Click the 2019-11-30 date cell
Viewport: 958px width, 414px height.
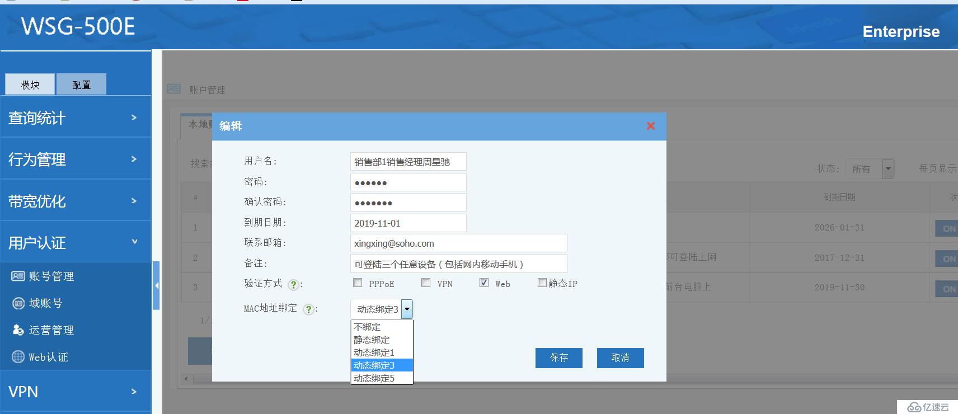839,288
